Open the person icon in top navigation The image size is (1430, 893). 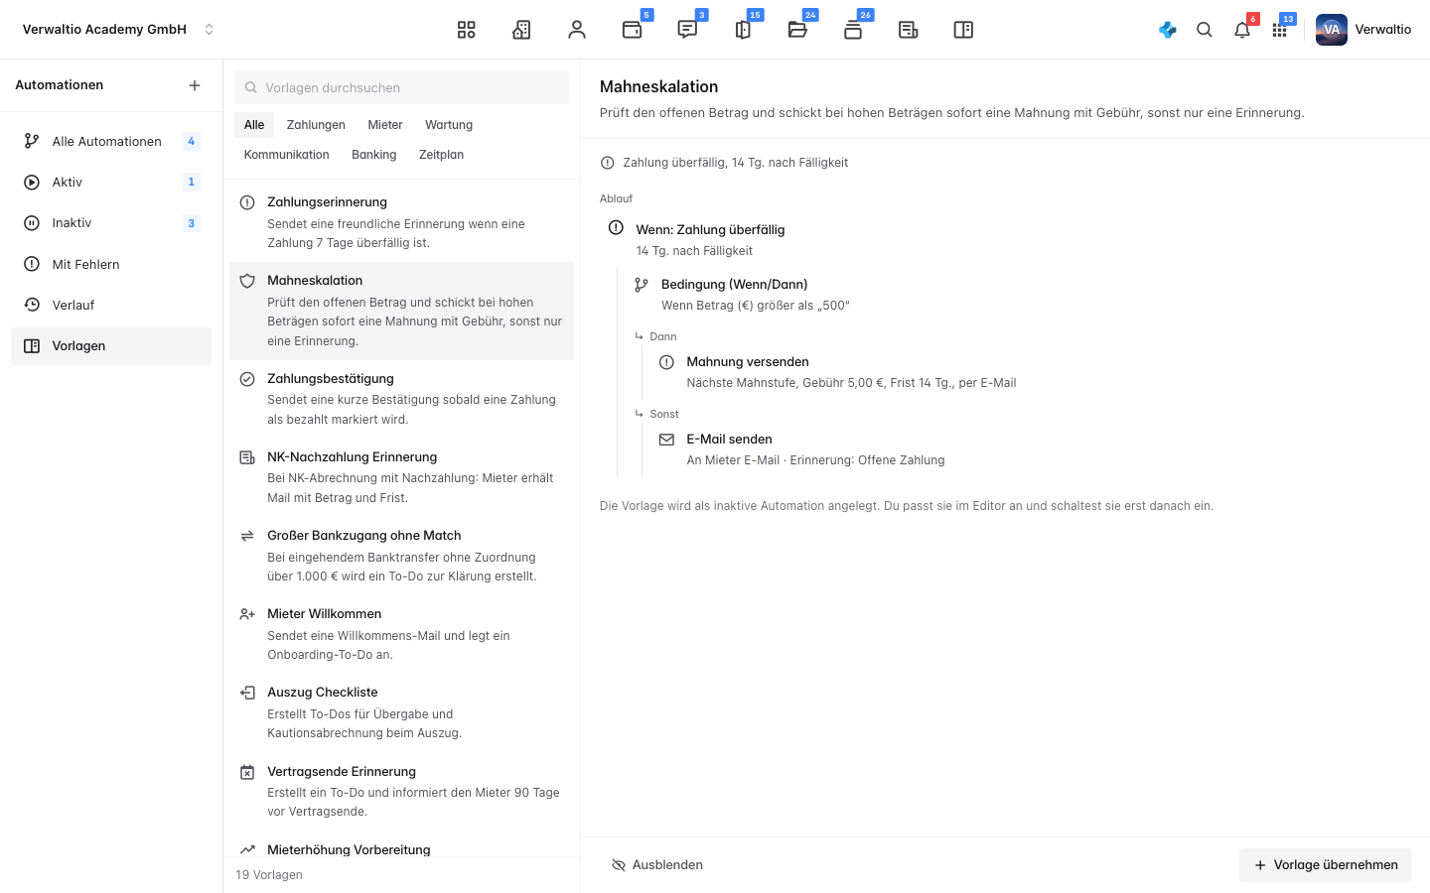click(577, 30)
